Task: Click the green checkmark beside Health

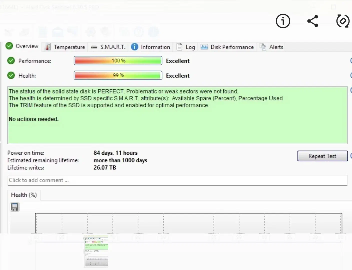Action: [11, 76]
